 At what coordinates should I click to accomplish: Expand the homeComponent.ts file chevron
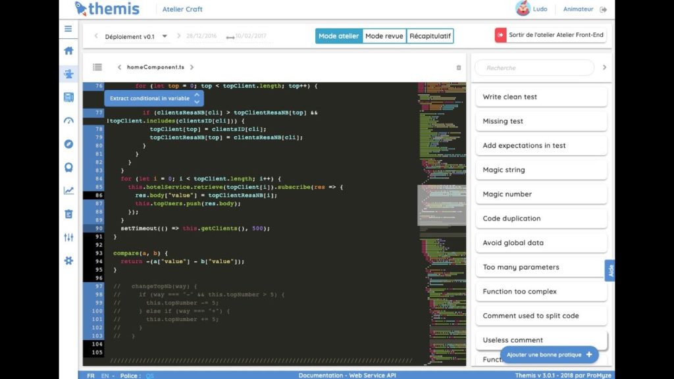tap(191, 66)
